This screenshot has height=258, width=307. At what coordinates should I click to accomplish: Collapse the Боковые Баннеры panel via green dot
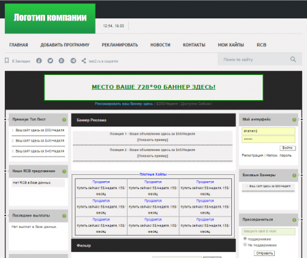(294, 176)
